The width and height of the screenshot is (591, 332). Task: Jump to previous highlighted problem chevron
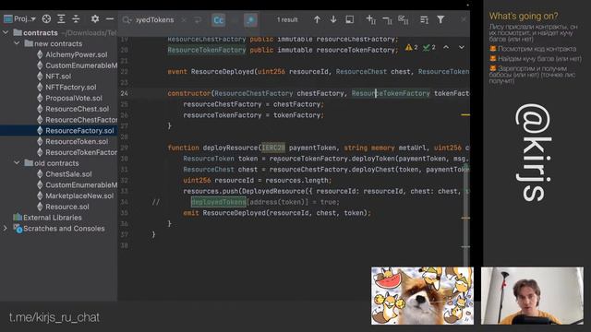click(x=446, y=47)
